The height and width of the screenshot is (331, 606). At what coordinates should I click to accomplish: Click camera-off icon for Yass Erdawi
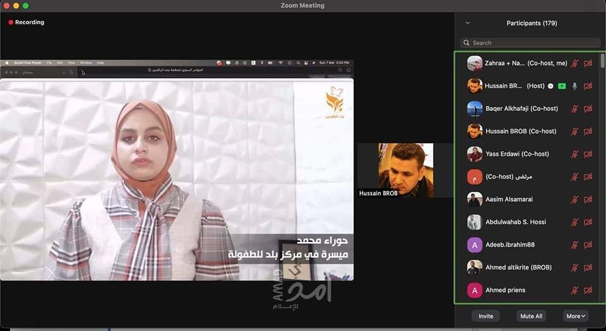588,154
